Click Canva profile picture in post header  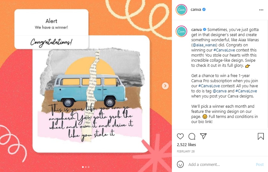[x=181, y=10]
